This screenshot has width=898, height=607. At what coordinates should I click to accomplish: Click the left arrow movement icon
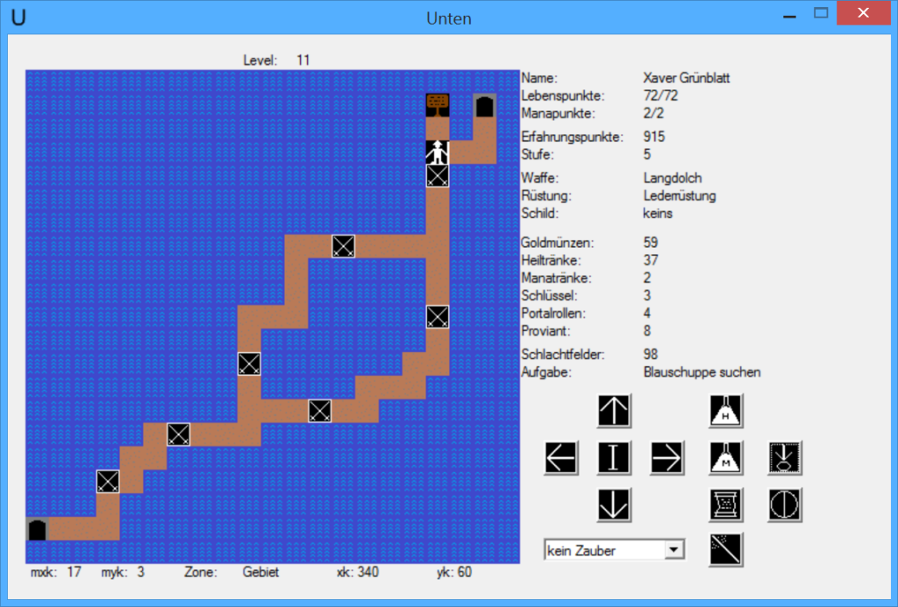pyautogui.click(x=560, y=458)
